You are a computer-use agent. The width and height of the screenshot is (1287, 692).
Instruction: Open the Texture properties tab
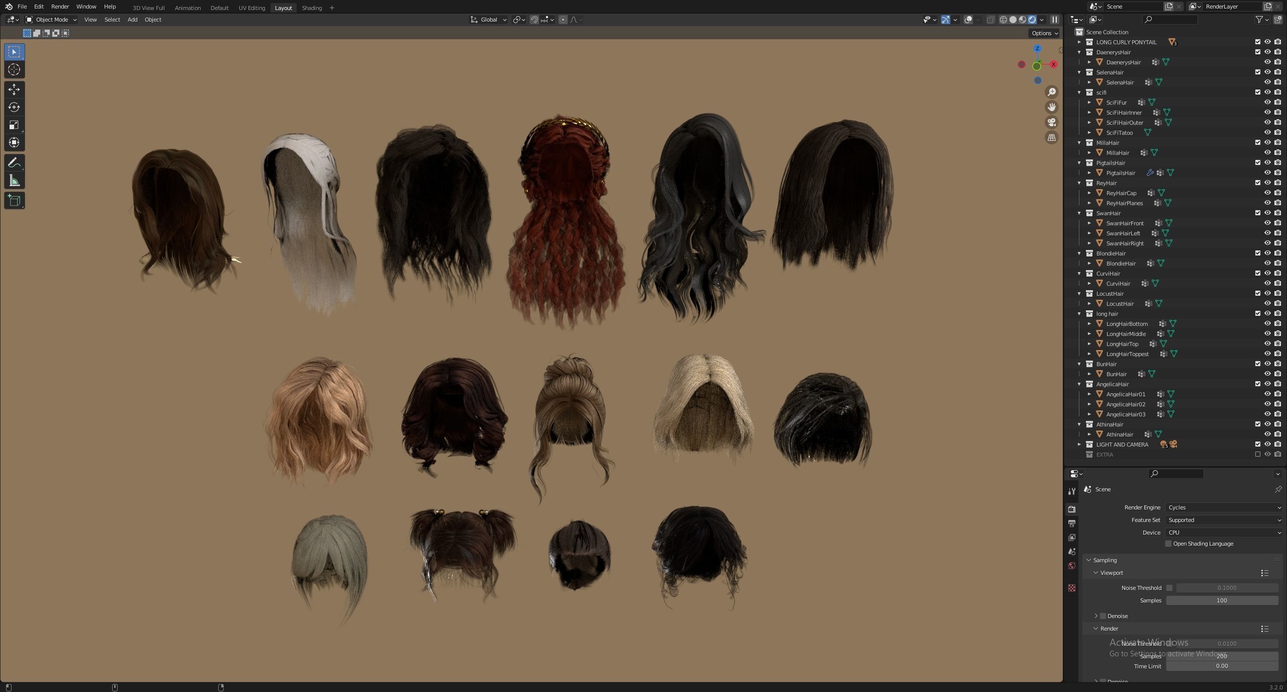[1072, 588]
